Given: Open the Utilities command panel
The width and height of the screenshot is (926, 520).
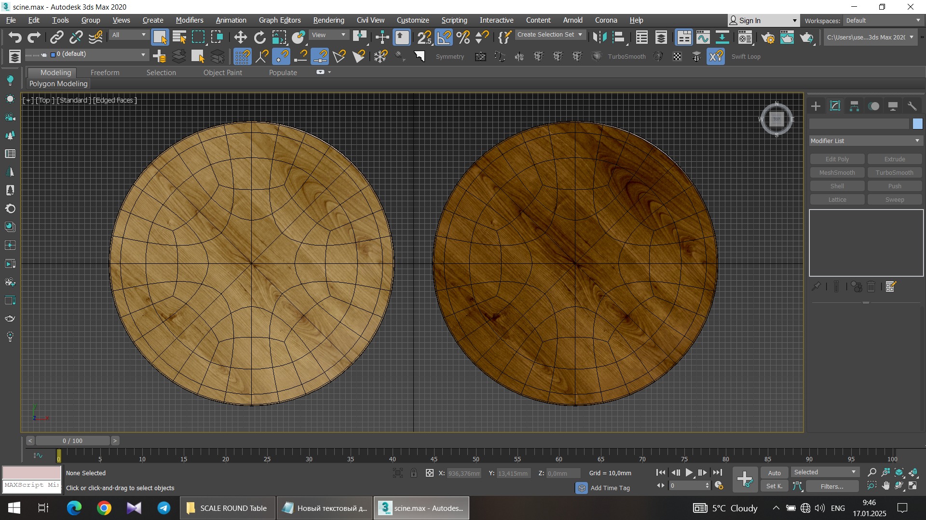Looking at the screenshot, I should click(912, 106).
